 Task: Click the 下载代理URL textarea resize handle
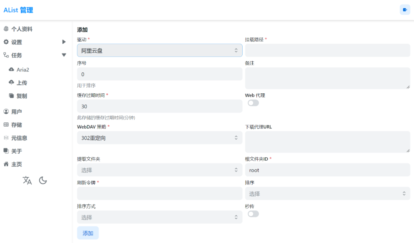[x=408, y=151]
